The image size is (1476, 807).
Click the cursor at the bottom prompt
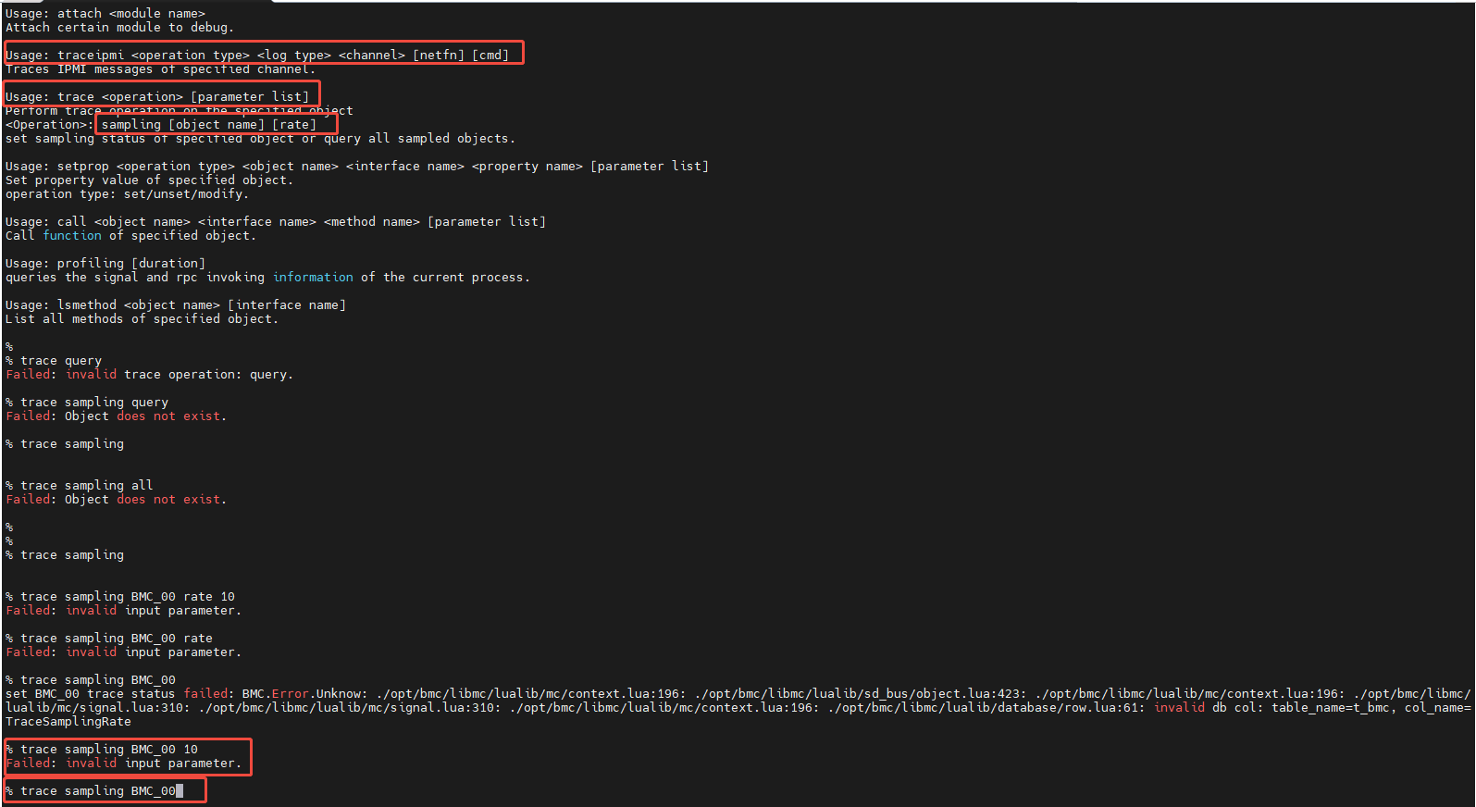click(x=180, y=791)
